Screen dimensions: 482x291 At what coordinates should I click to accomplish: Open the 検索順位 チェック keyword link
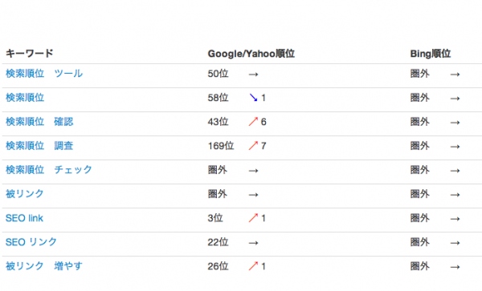pos(49,170)
